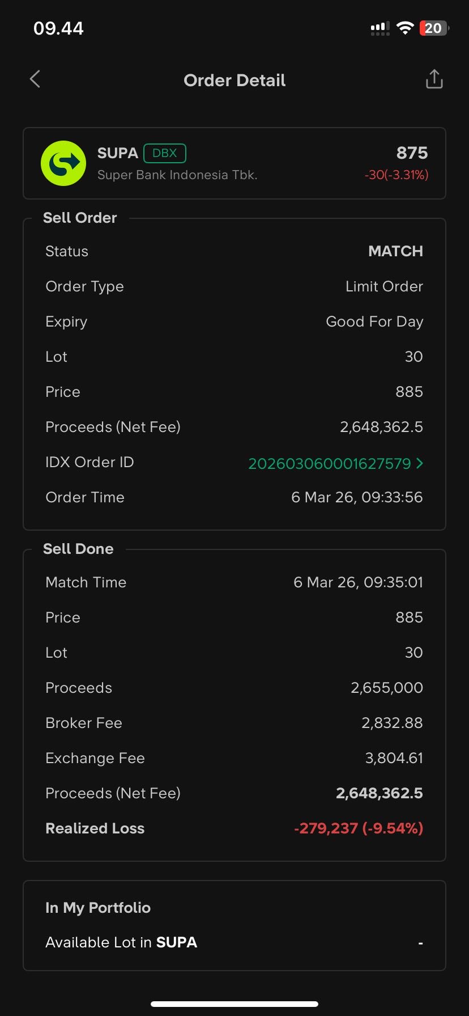Tap the Realized Loss -279,237 value
This screenshot has width=469, height=1016.
pyautogui.click(x=359, y=828)
